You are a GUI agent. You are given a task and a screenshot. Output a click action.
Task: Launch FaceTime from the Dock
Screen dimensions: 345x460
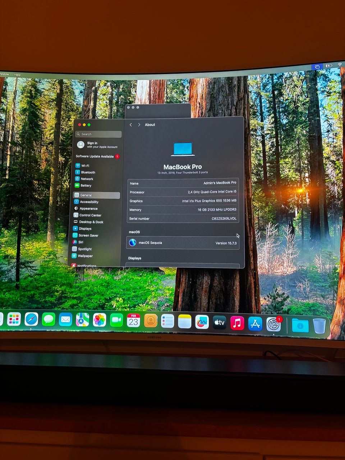(116, 320)
